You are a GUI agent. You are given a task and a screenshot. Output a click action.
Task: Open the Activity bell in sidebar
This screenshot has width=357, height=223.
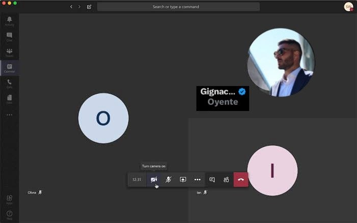9,21
